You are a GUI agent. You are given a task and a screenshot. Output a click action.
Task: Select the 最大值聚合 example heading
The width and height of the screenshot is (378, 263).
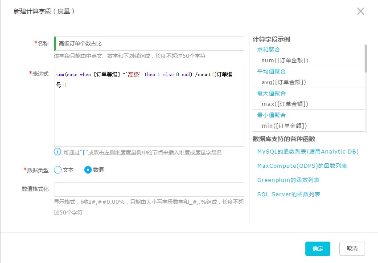(271, 93)
